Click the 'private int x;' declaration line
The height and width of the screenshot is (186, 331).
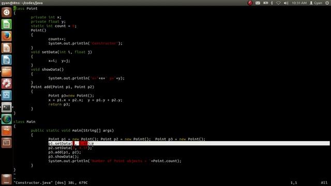coord(46,17)
